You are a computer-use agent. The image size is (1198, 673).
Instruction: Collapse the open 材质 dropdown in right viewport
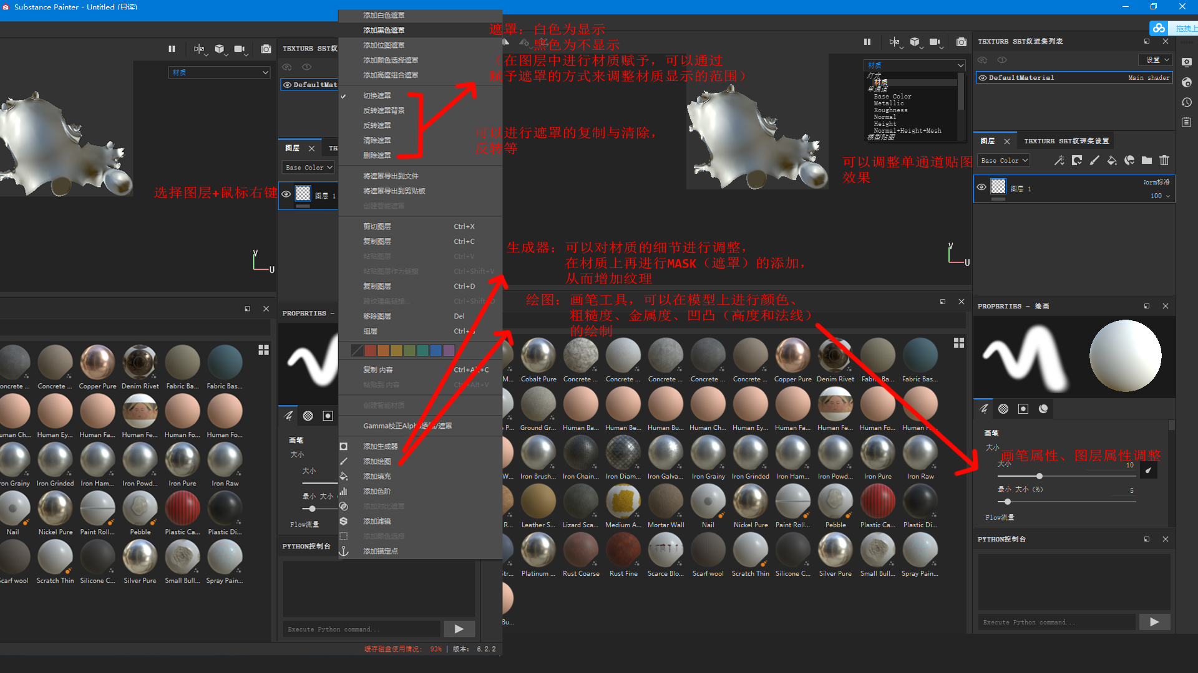(x=915, y=65)
